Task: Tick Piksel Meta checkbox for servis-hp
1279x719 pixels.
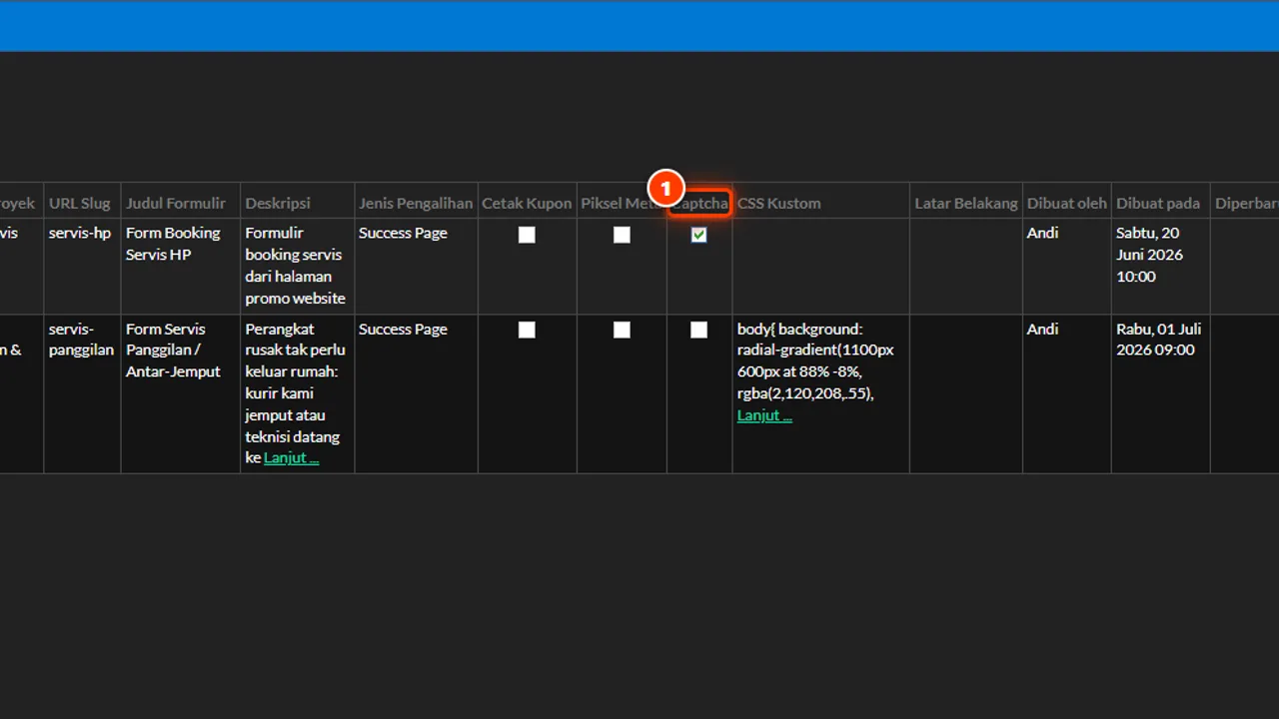Action: [x=622, y=235]
